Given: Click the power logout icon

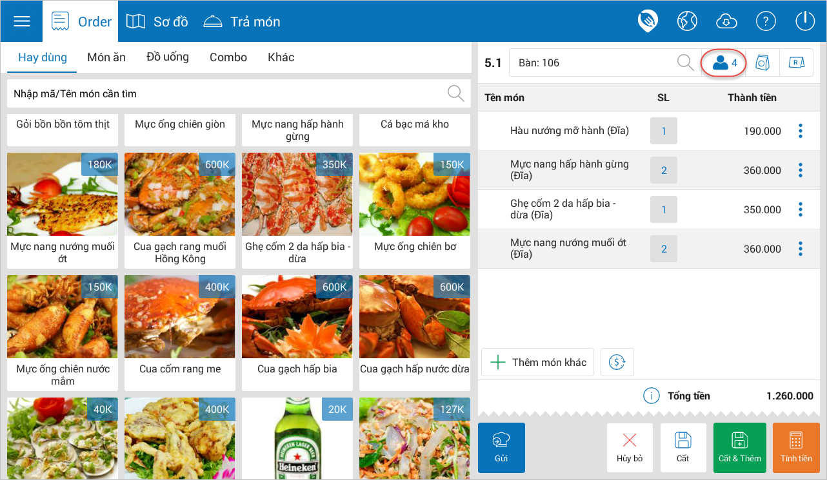Looking at the screenshot, I should pos(805,21).
